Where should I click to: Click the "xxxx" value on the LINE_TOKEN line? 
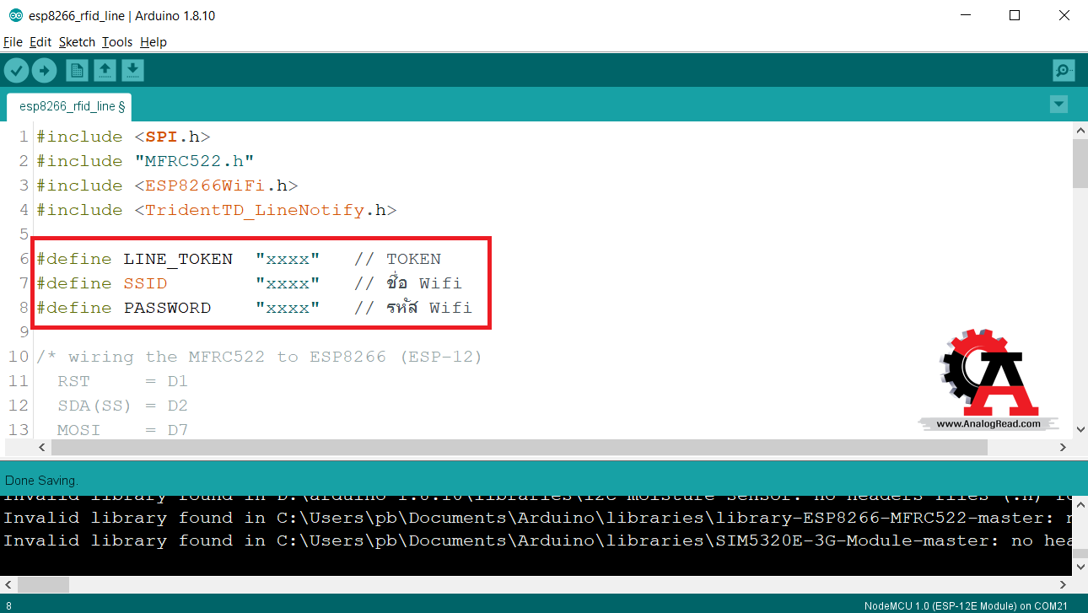(x=288, y=259)
